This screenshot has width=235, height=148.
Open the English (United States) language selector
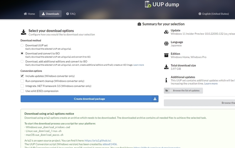[214, 14]
